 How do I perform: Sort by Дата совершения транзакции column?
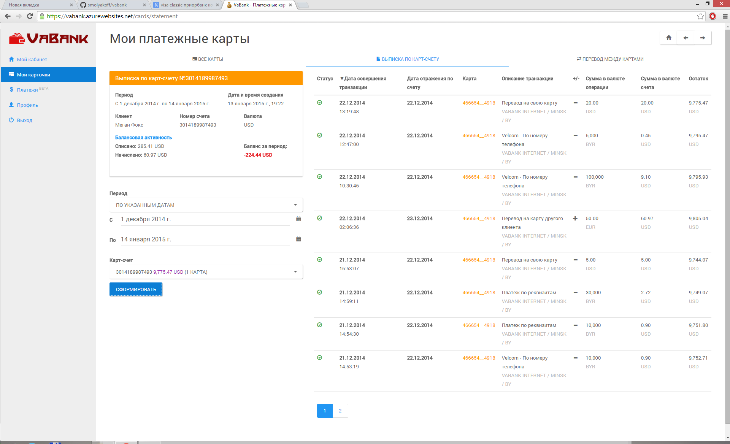pos(363,79)
